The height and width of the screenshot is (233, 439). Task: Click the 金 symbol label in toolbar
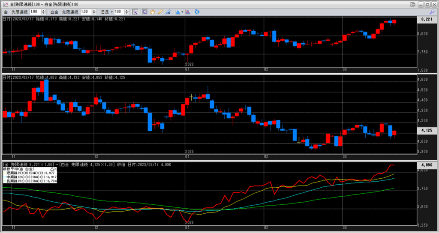[5, 12]
